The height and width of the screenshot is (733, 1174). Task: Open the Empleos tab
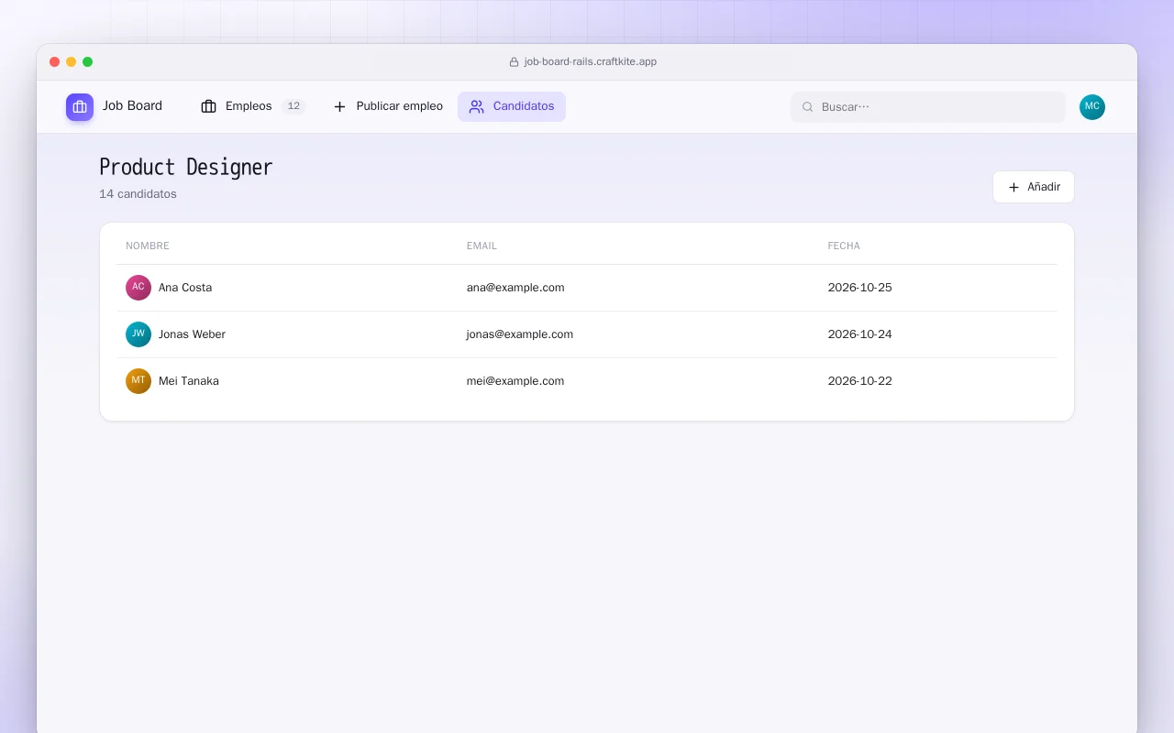coord(252,106)
